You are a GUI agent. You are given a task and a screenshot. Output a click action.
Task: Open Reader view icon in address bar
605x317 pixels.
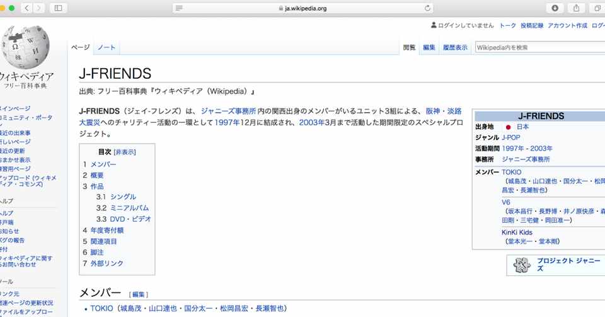(x=178, y=8)
